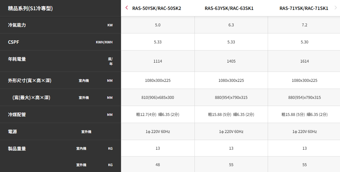Click the (寬(最大)×高×深) outdoor dimension label

point(31,98)
